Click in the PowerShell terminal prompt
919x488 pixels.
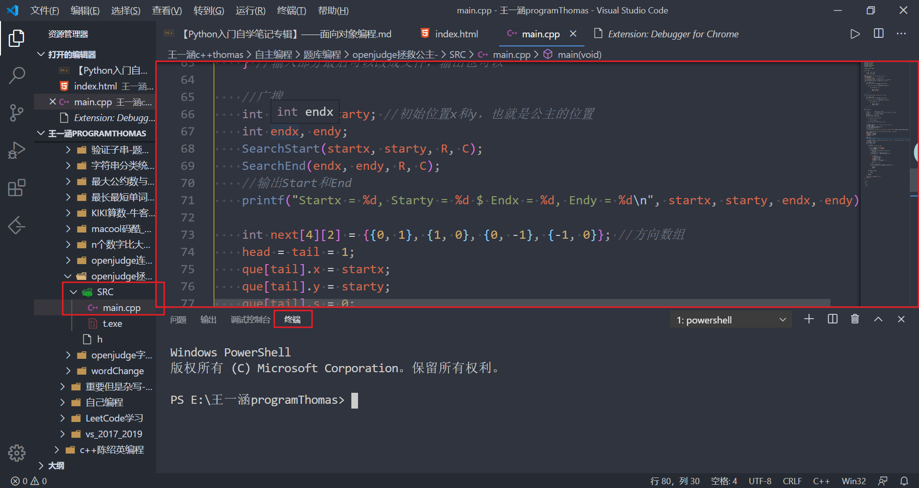355,400
